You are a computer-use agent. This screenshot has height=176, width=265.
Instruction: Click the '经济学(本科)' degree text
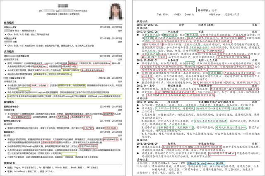206,25
